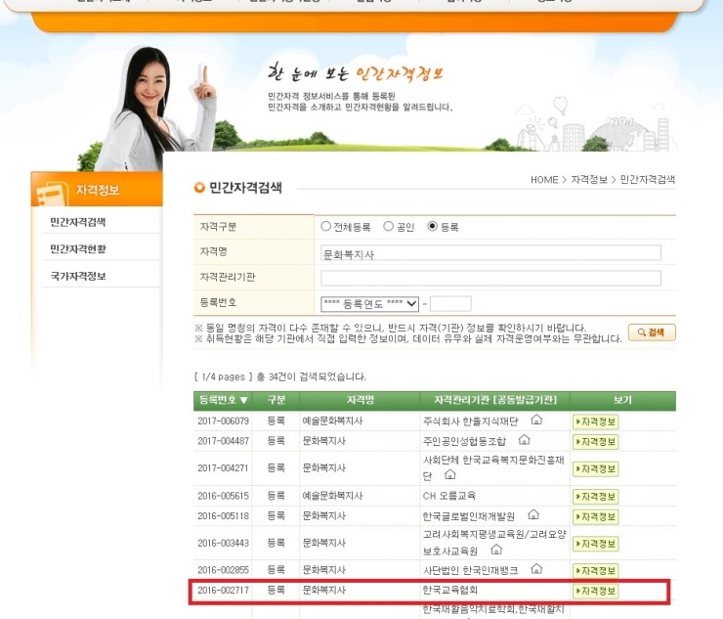
Task: Click home icon next to 주인공인성협동조합
Action: point(524,441)
